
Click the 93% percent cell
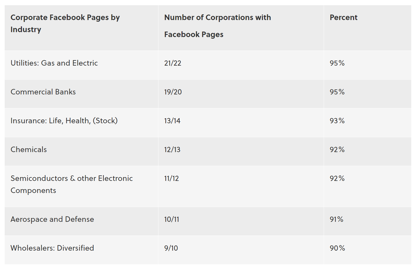click(x=337, y=121)
